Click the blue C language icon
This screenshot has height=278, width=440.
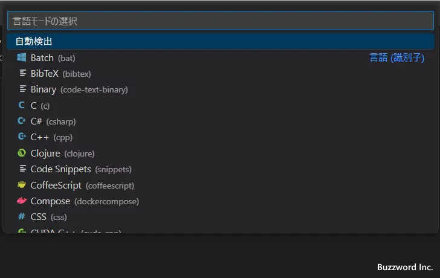[22, 105]
